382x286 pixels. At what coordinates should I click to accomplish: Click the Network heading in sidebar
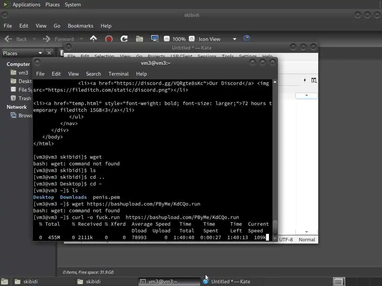click(x=16, y=107)
